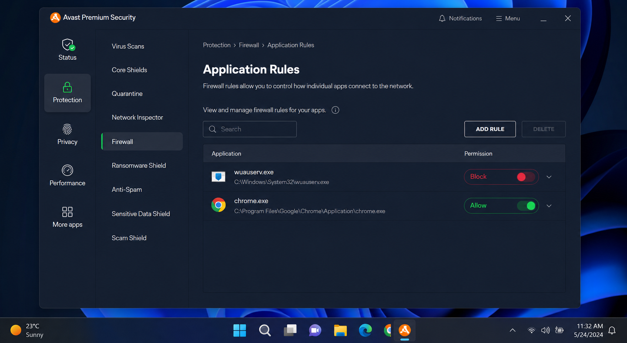627x343 pixels.
Task: Open taskbar Search
Action: (265, 330)
